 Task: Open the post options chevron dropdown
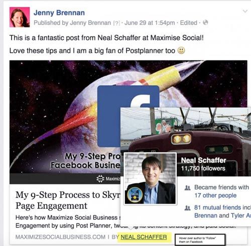[245, 11]
